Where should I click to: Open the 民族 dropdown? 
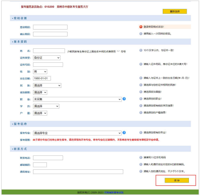[47, 85]
